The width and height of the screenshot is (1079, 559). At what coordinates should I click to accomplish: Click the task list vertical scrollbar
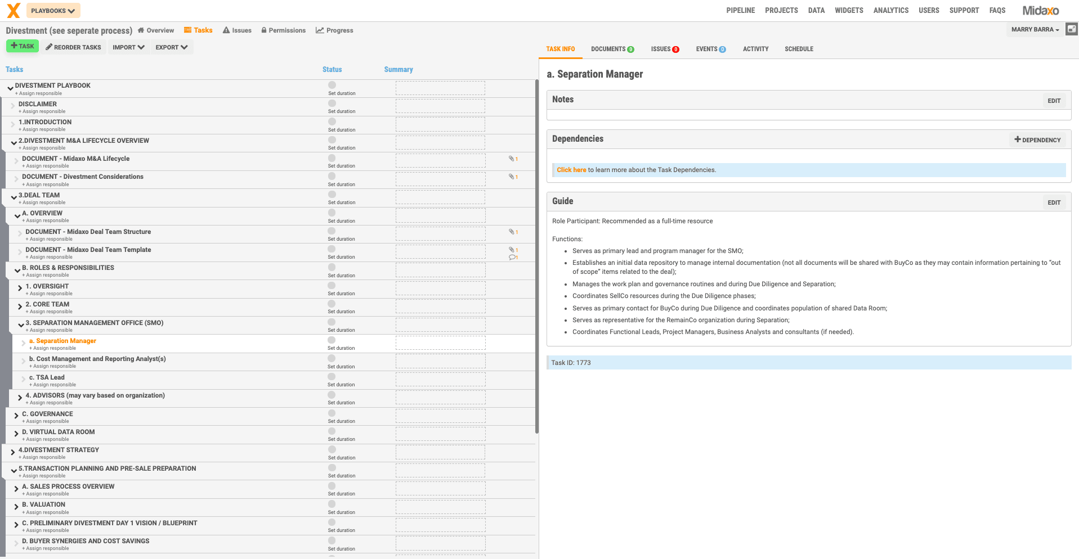click(536, 253)
